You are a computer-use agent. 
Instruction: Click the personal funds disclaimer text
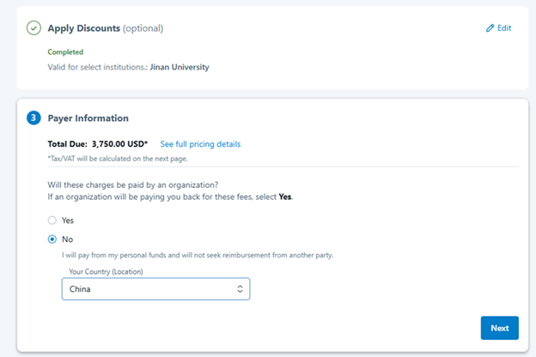(x=198, y=255)
